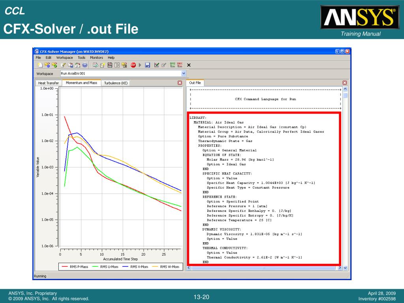Click the Out File horizontal scrollbar thumb
The height and width of the screenshot is (303, 404).
264,268
